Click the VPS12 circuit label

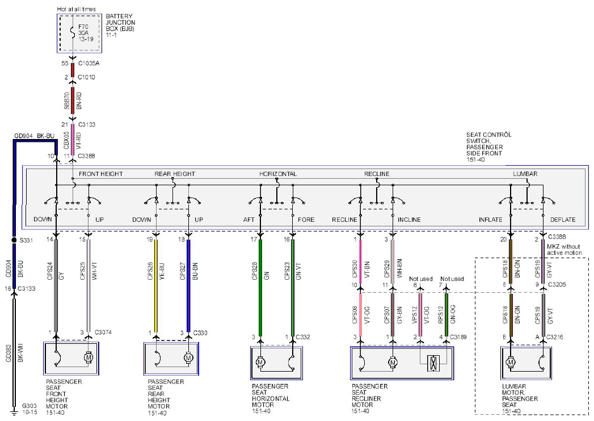(414, 314)
